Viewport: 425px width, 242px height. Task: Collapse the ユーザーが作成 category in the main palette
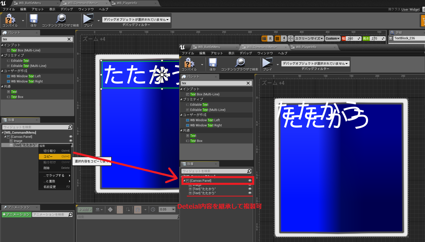[2, 71]
